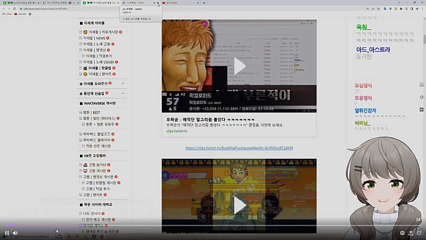Open the 웹툰 | BEST board

click(x=92, y=113)
